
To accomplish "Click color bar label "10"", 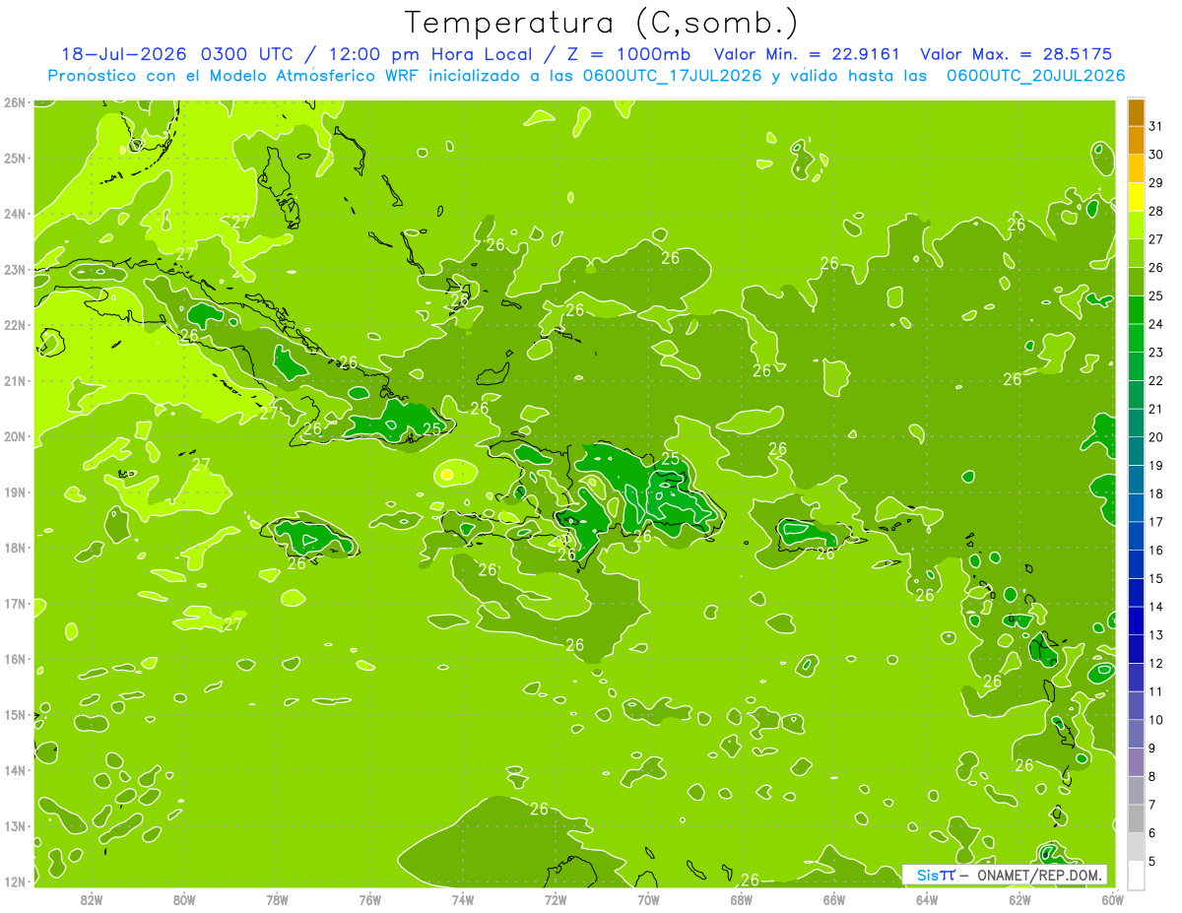I will [1155, 720].
